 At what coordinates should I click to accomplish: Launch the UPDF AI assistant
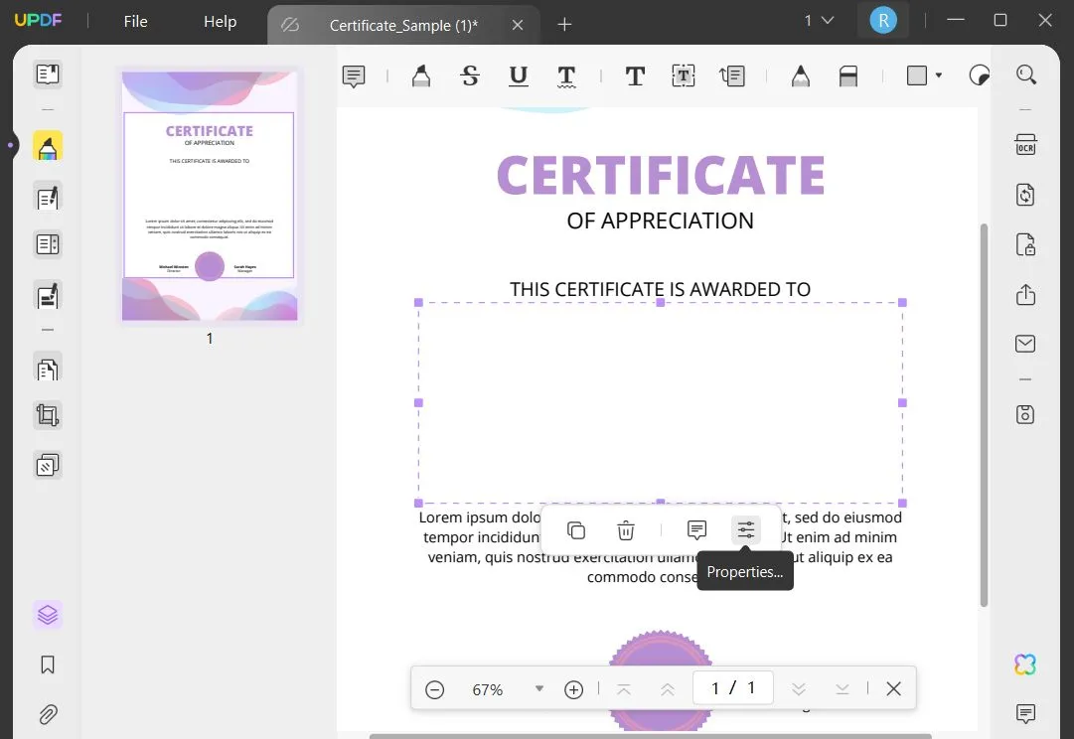pos(1024,664)
